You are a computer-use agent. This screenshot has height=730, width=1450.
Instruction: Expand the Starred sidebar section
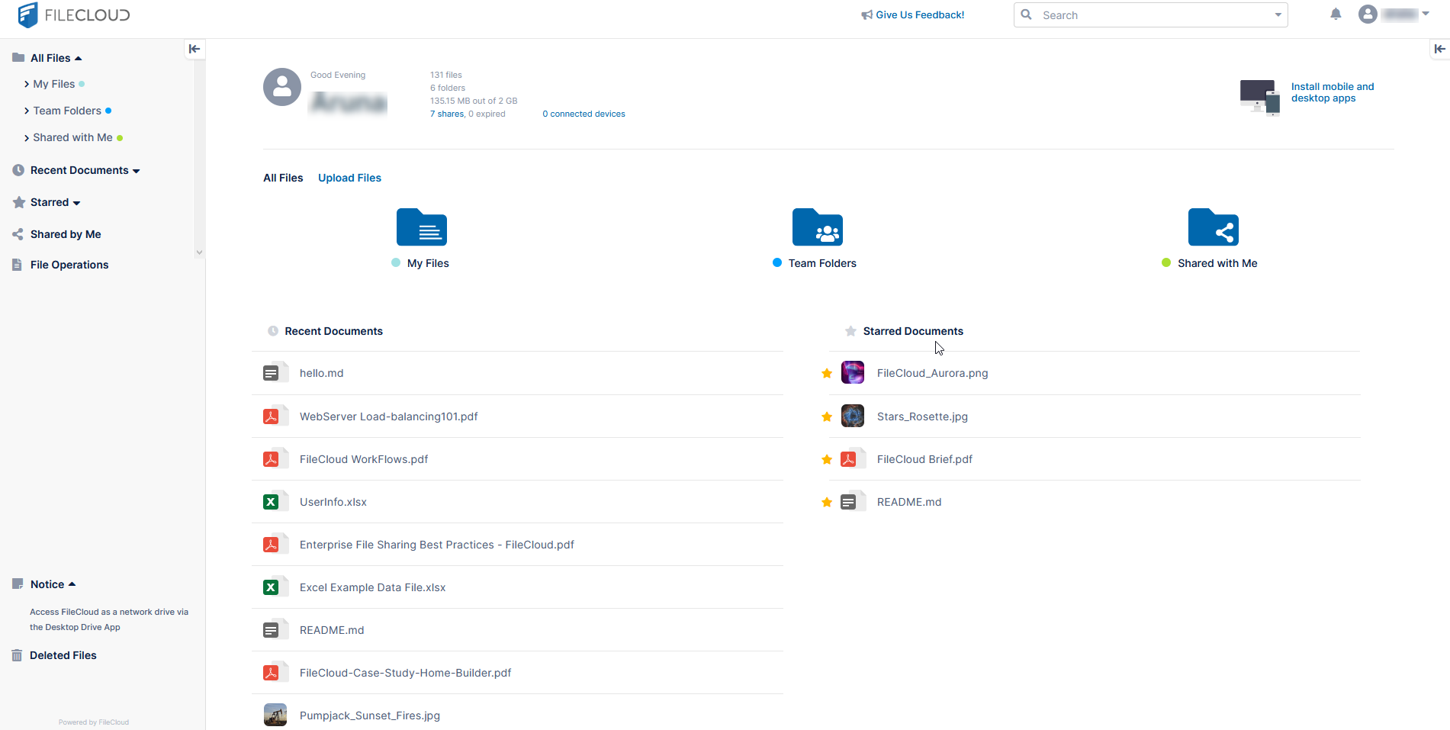coord(77,203)
